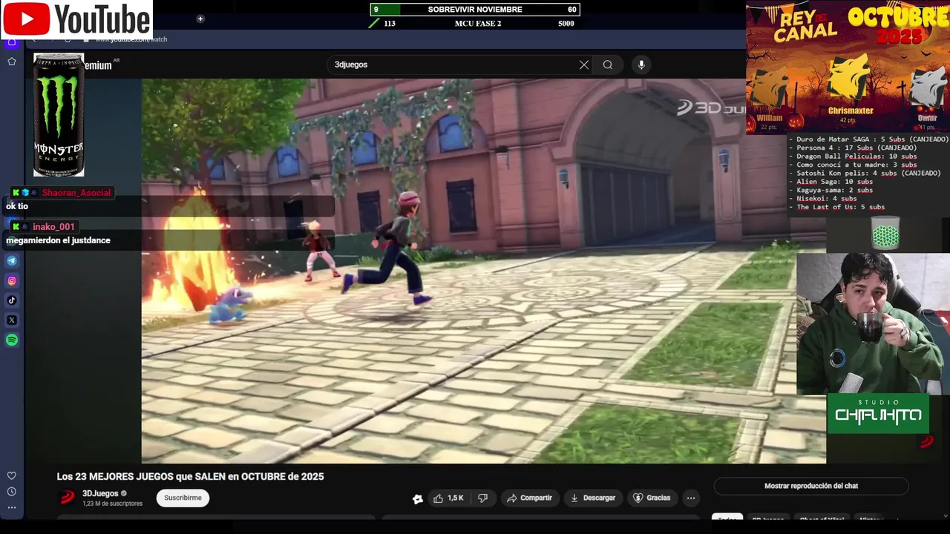This screenshot has width=950, height=534.
Task: Clear the YouTube search text with X
Action: coord(584,65)
